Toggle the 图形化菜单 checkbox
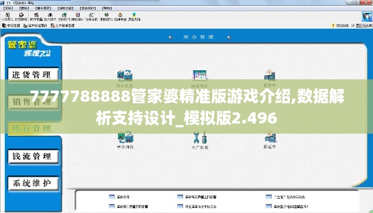The height and width of the screenshot is (213, 373). 353,26
